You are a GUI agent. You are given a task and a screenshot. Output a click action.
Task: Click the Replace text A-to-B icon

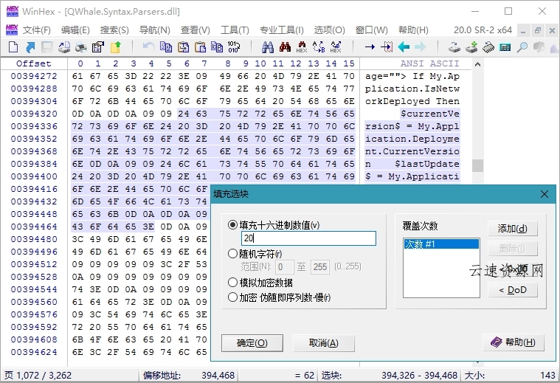(x=318, y=46)
